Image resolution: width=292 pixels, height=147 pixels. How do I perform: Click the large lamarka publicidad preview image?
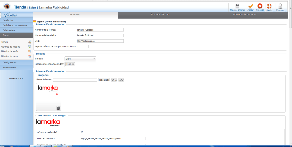(x=48, y=123)
